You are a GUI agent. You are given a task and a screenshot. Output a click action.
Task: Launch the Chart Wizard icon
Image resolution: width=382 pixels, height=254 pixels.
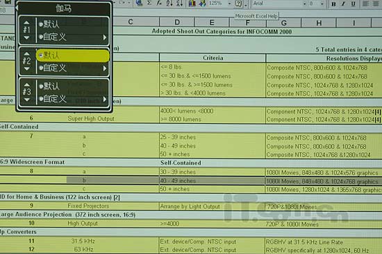coord(192,3)
